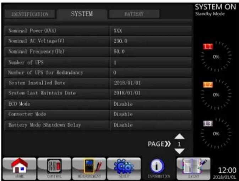The width and height of the screenshot is (239, 181).
Task: Open the Measurement multimeter icon
Action: pyautogui.click(x=89, y=169)
